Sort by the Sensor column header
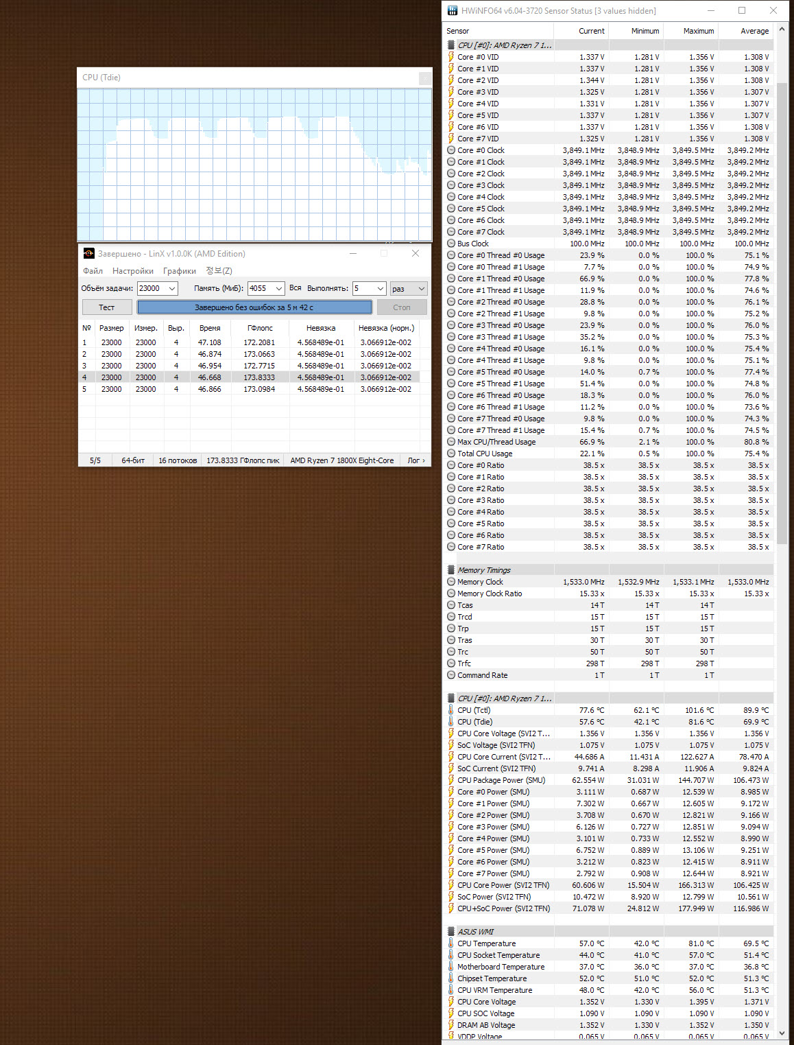 [498, 31]
